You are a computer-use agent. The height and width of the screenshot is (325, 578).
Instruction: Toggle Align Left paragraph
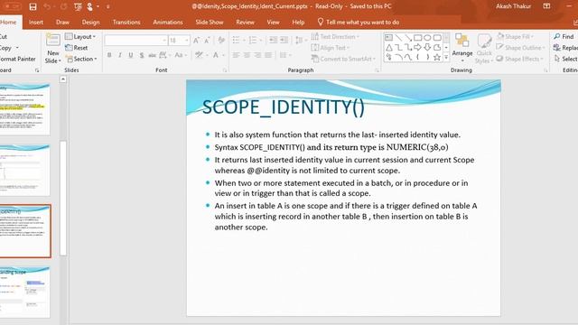tap(237, 55)
